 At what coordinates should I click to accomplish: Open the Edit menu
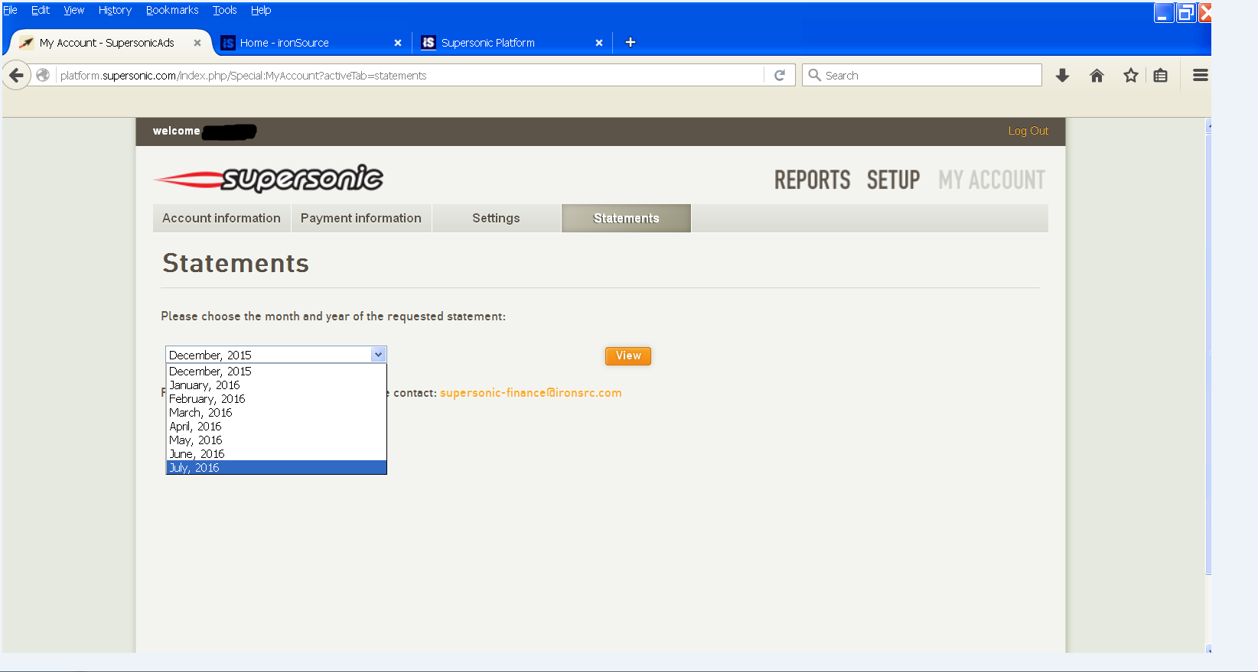[41, 10]
